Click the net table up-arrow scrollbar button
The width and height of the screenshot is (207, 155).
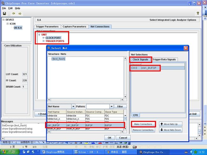tap(125, 116)
